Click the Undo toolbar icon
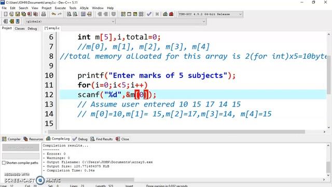This screenshot has height=187, width=332. coord(53,14)
